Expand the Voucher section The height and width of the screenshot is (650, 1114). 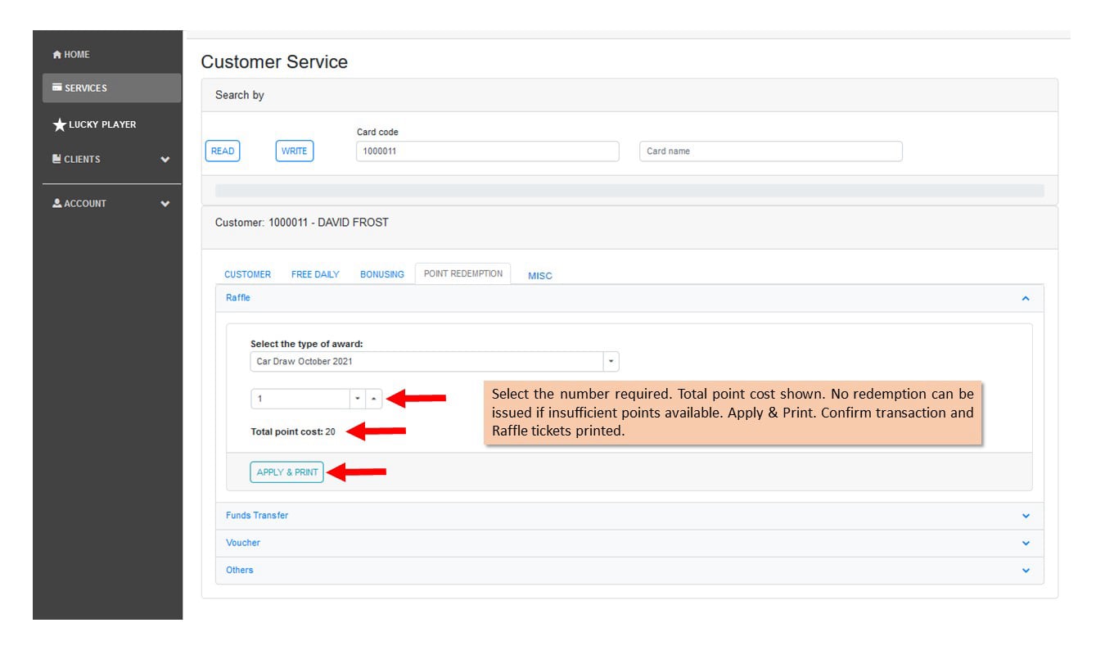[629, 543]
